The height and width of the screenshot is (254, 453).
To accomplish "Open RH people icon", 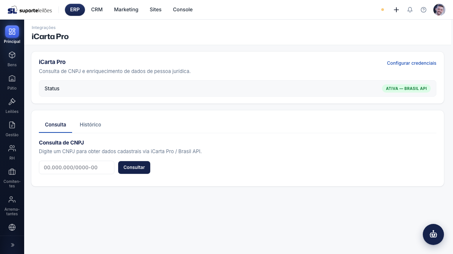I will (12, 148).
